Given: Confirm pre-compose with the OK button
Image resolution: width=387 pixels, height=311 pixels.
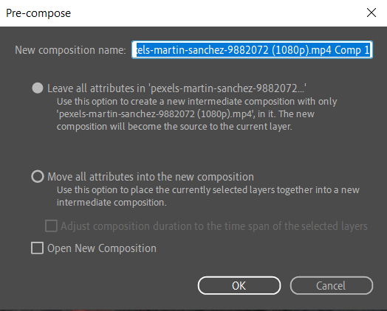Looking at the screenshot, I should coord(239,286).
